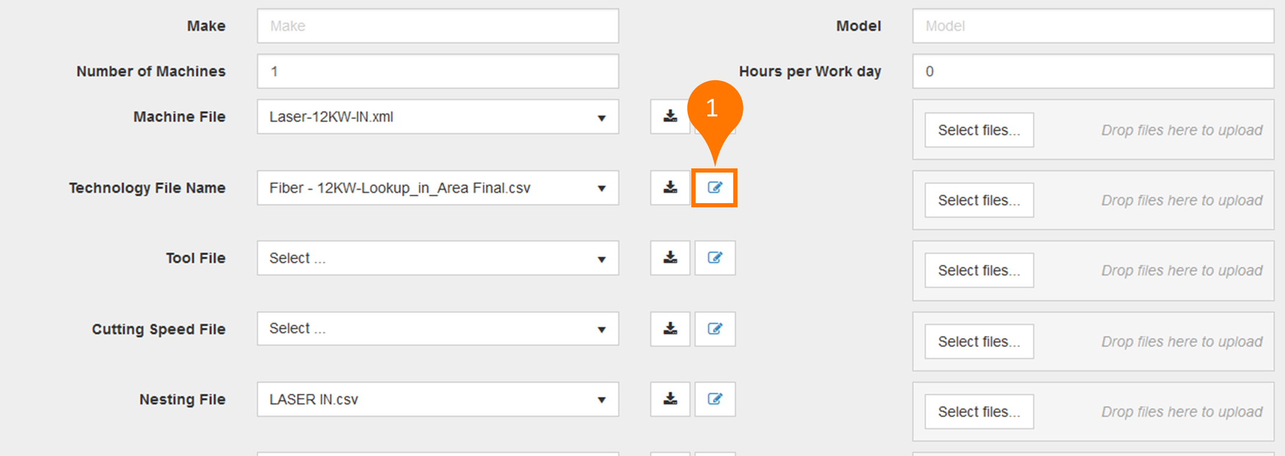Edit the Technology File
Screen dimensions: 1285x456
[x=715, y=188]
